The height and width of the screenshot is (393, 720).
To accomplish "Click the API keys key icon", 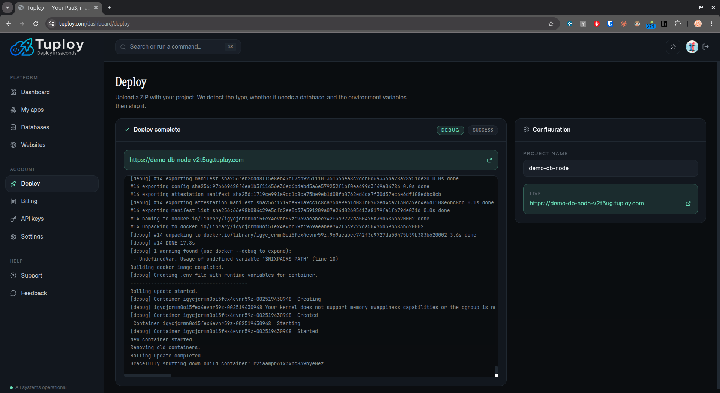I will (13, 219).
